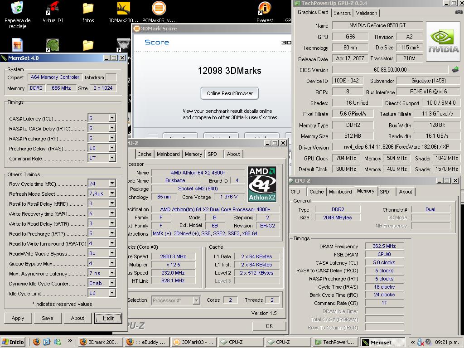Image resolution: width=464 pixels, height=348 pixels.
Task: Switch to eBuddy taskbar window
Action: pyautogui.click(x=147, y=342)
